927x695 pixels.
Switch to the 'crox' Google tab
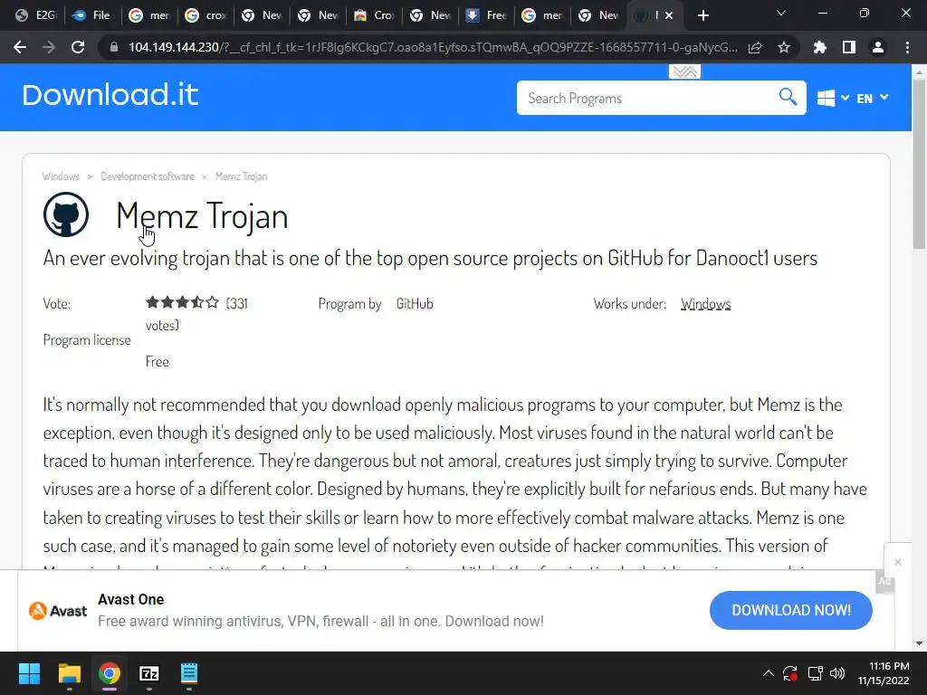(x=205, y=15)
